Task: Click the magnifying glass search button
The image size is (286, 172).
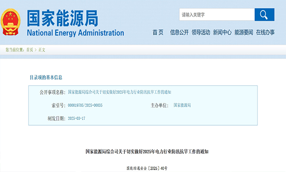Action: tap(265, 14)
